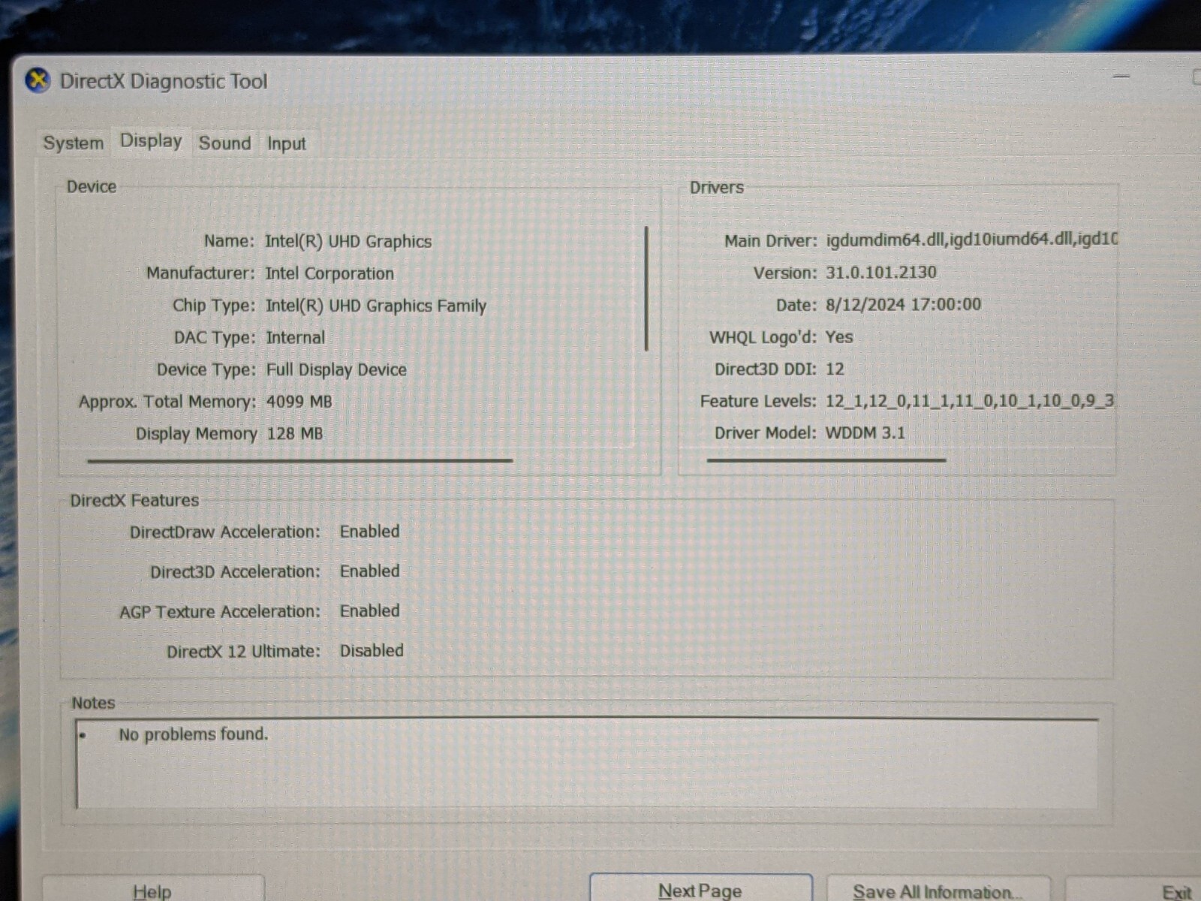Click the Help button
The width and height of the screenshot is (1201, 901).
click(152, 890)
